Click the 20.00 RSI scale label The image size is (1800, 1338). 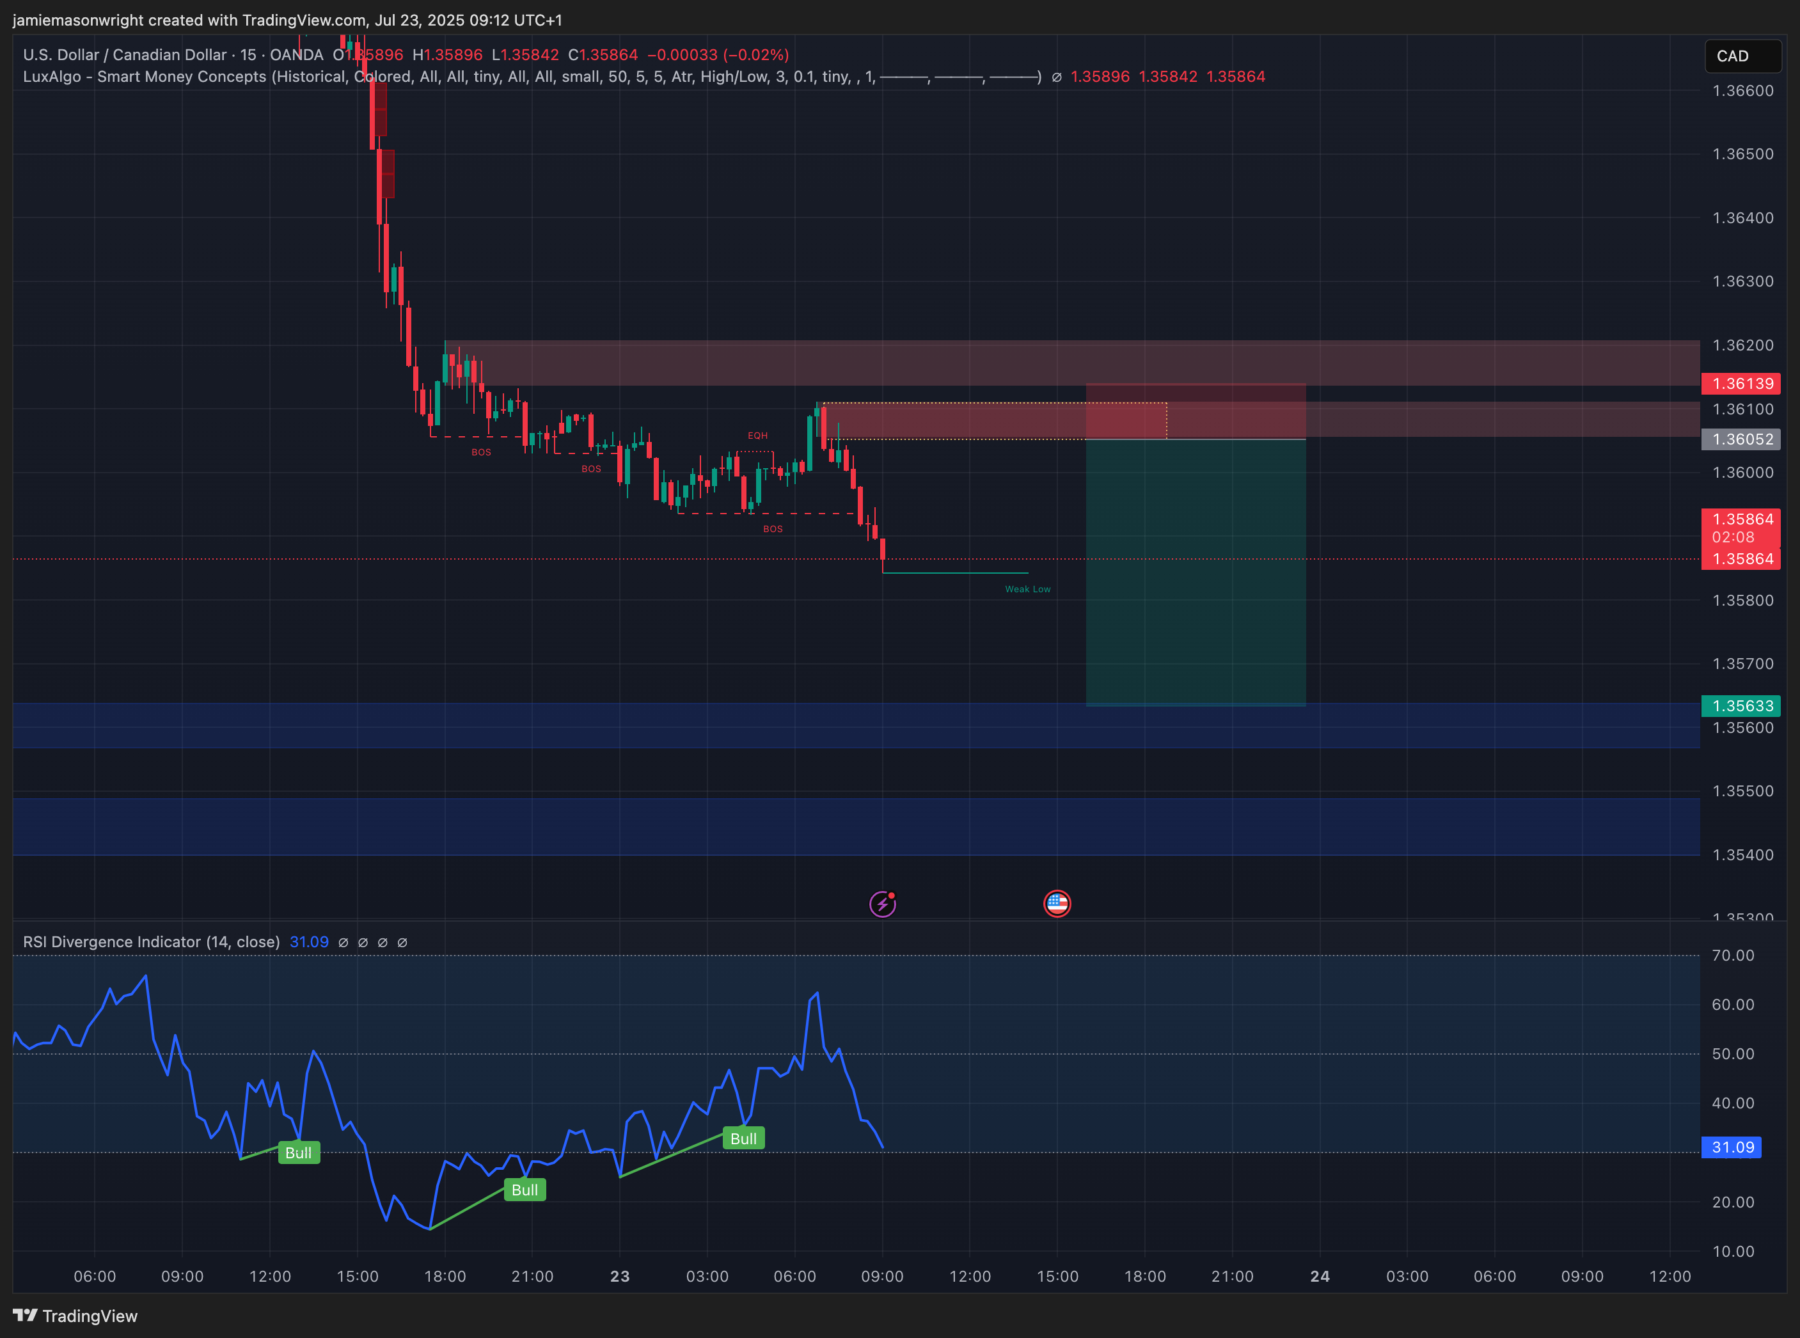(1733, 1202)
